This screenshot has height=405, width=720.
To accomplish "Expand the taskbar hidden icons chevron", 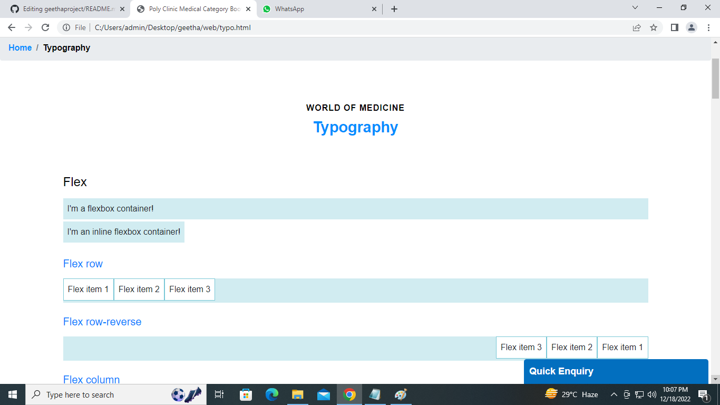I will (613, 394).
